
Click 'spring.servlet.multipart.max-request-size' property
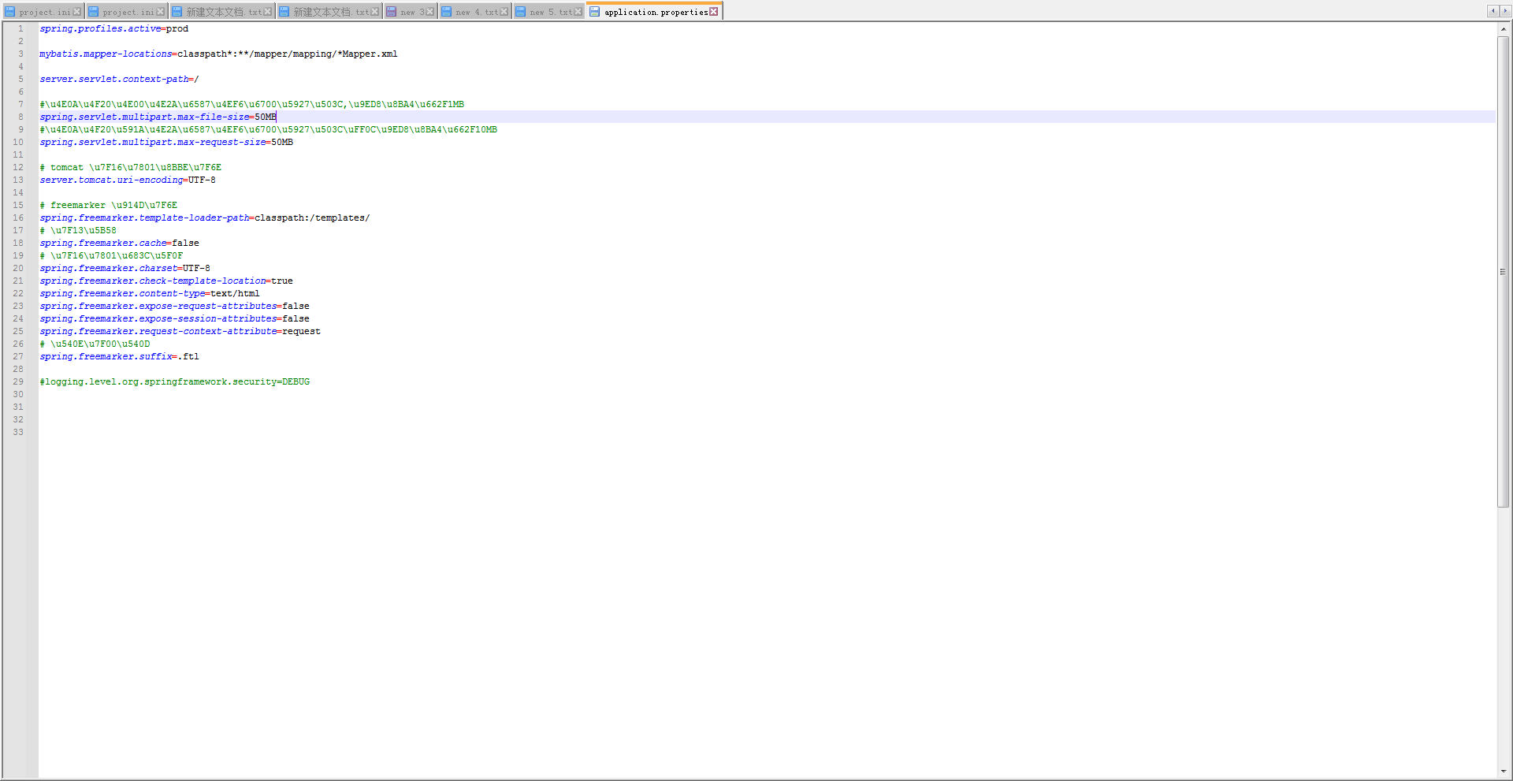click(153, 142)
